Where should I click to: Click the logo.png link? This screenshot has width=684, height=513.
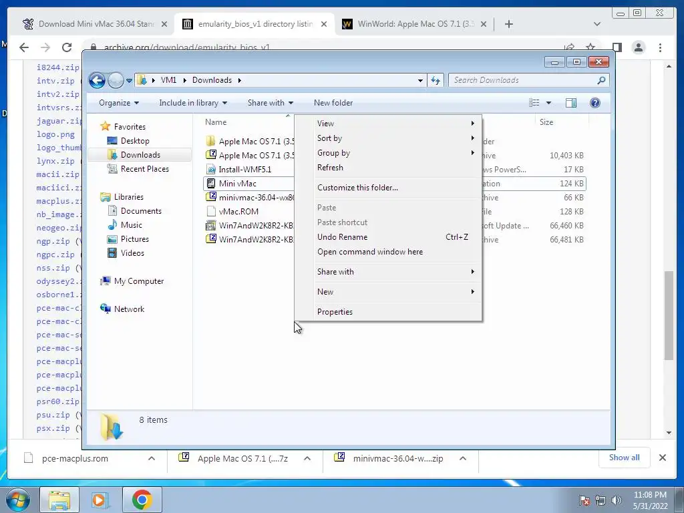pyautogui.click(x=55, y=134)
